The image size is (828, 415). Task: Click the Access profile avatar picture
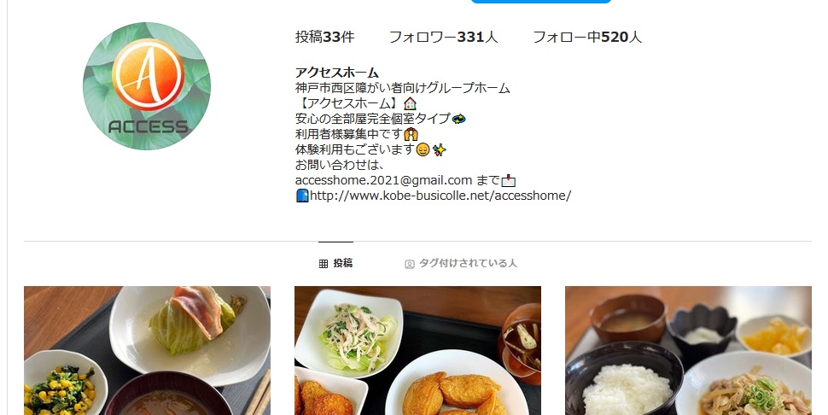147,86
